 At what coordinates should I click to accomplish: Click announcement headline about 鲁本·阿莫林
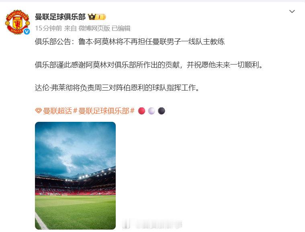pyautogui.click(x=130, y=42)
